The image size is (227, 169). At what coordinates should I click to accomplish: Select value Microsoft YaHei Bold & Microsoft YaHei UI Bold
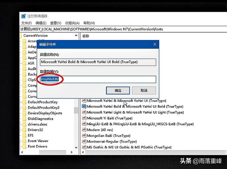[x=135, y=107]
